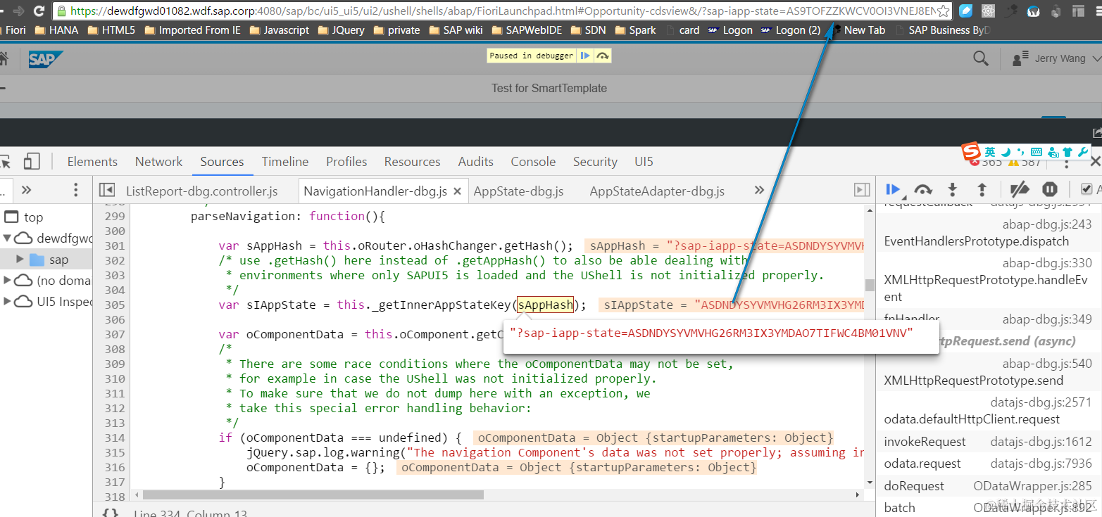Open the React extension icon
The height and width of the screenshot is (517, 1102).
[x=988, y=11]
